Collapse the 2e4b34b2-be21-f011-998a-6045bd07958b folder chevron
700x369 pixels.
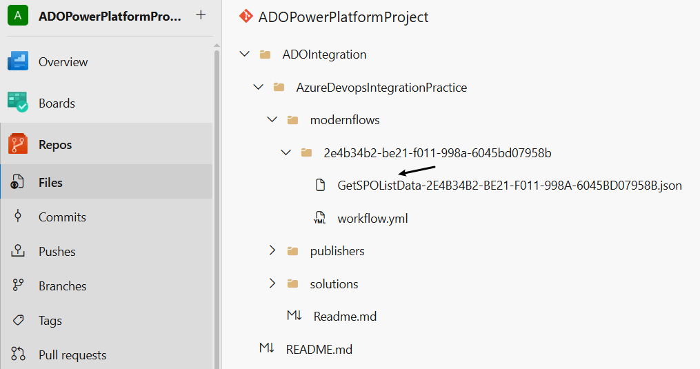286,153
